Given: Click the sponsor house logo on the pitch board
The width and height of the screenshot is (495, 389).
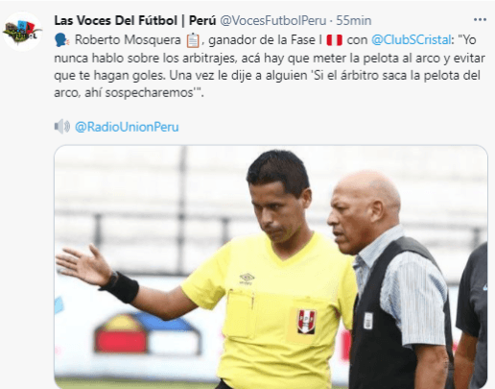Looking at the screenshot, I should pyautogui.click(x=148, y=333).
